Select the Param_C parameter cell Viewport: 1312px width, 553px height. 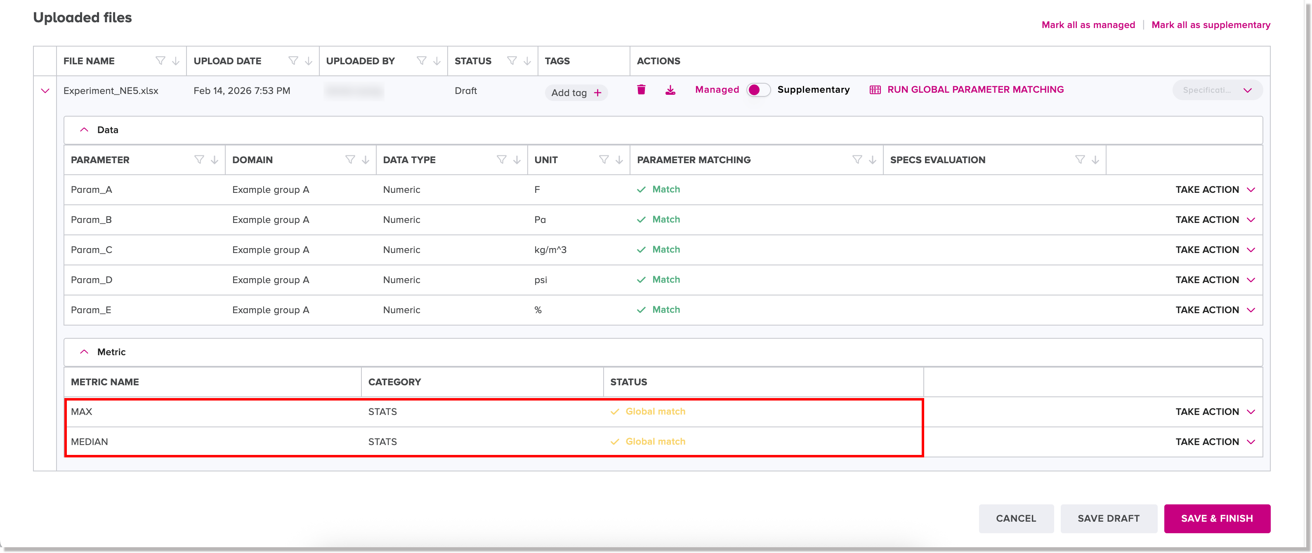pyautogui.click(x=92, y=250)
